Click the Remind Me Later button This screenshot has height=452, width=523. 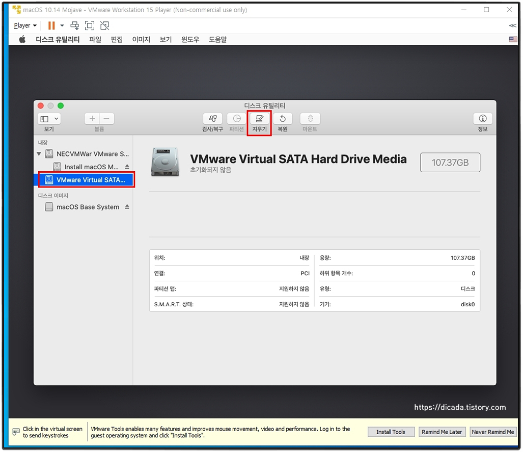[442, 432]
